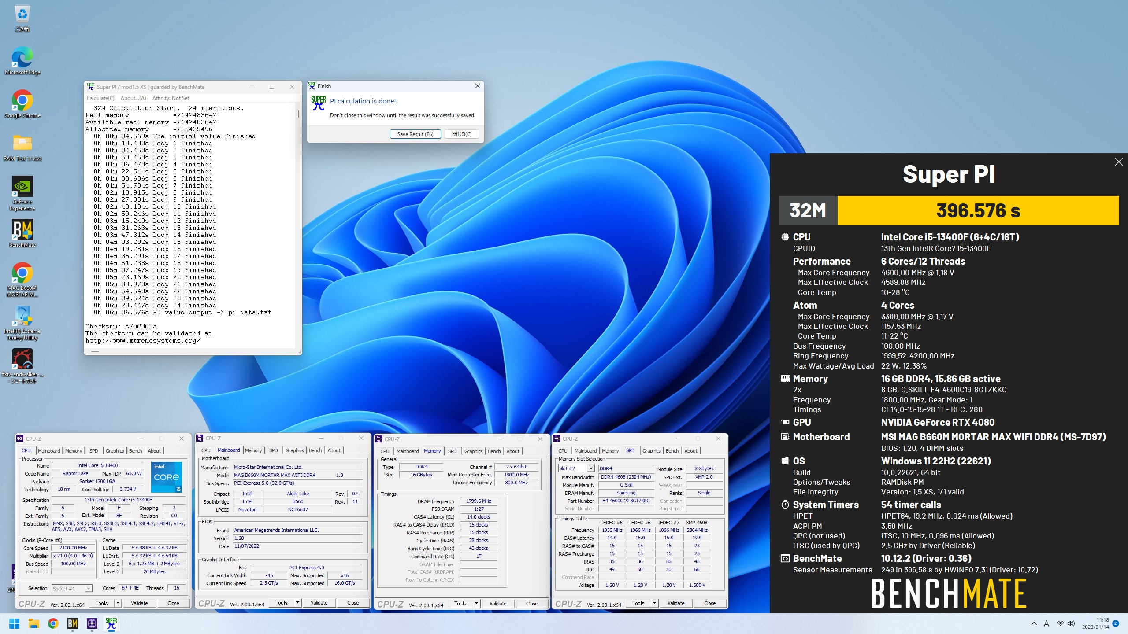Screen dimensions: 1128x634
Task: Open GeForce Experience desktop shortcut
Action: pyautogui.click(x=22, y=194)
